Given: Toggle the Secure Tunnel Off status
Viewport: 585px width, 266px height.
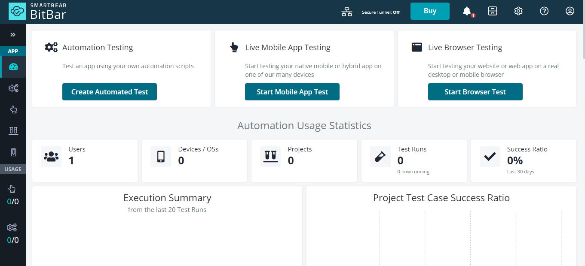Looking at the screenshot, I should [x=381, y=12].
